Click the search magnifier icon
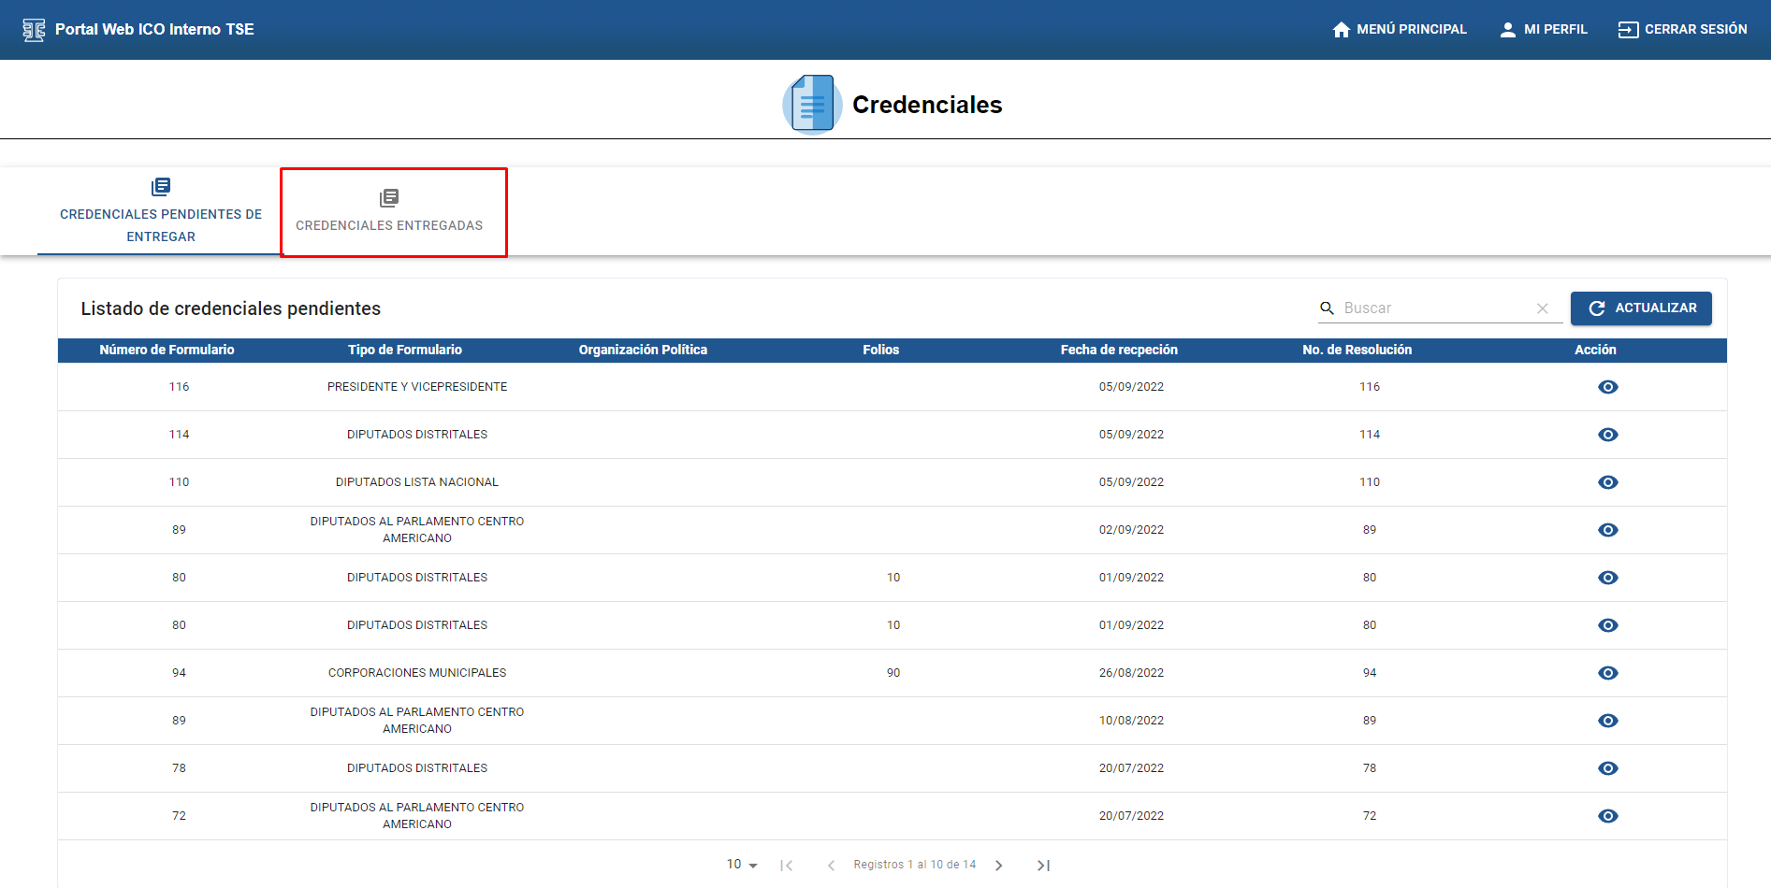1771x888 pixels. (x=1327, y=308)
